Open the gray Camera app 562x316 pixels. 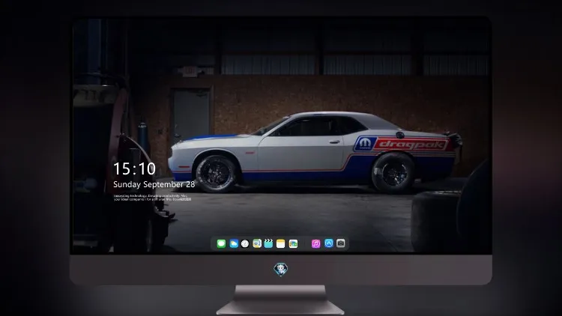point(341,243)
